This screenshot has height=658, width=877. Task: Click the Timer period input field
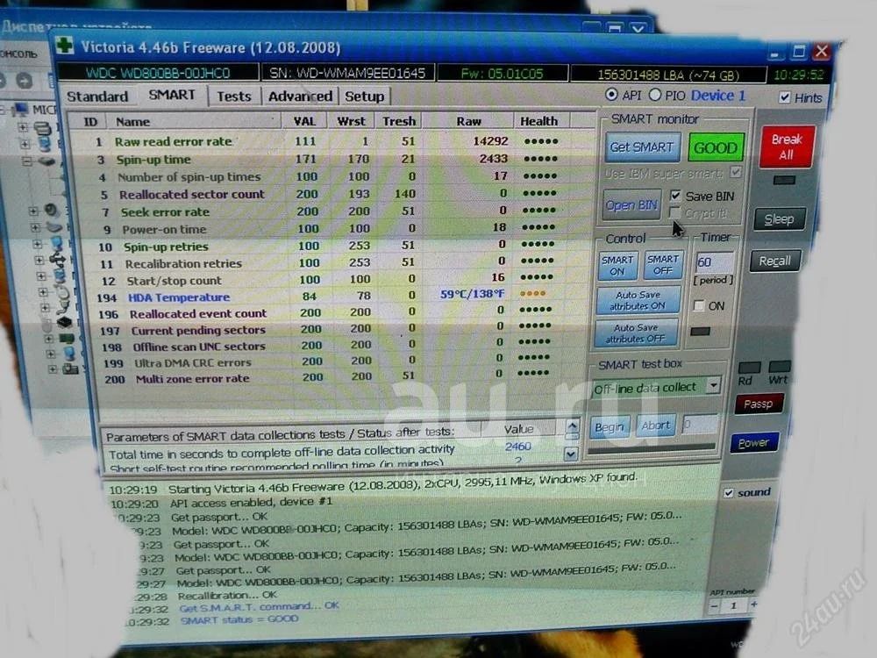pos(714,261)
